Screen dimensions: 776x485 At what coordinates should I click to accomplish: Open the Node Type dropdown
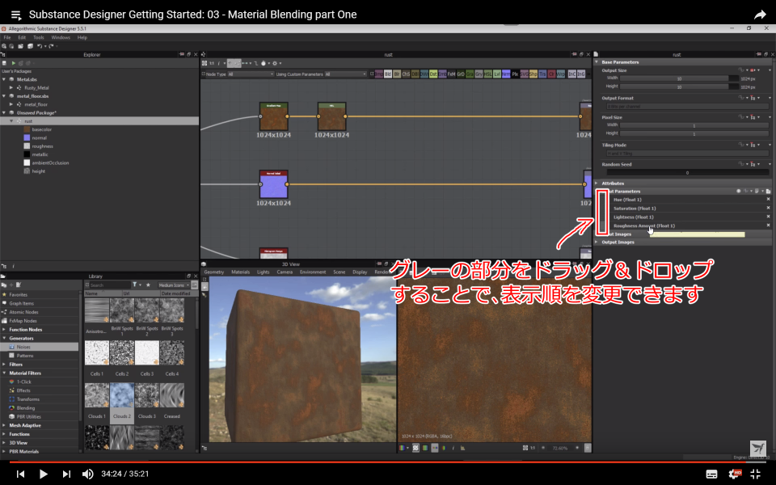pos(251,74)
